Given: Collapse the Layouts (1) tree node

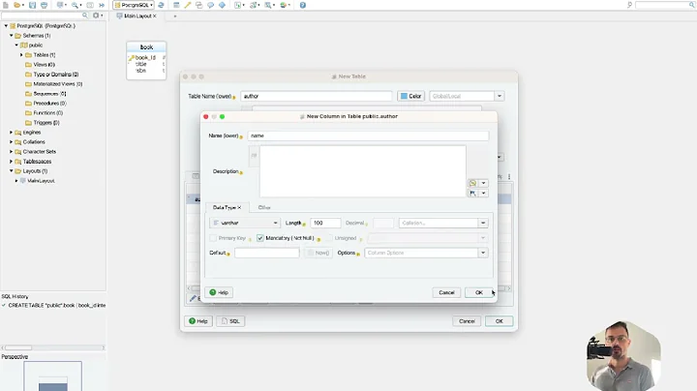Looking at the screenshot, I should tap(11, 170).
